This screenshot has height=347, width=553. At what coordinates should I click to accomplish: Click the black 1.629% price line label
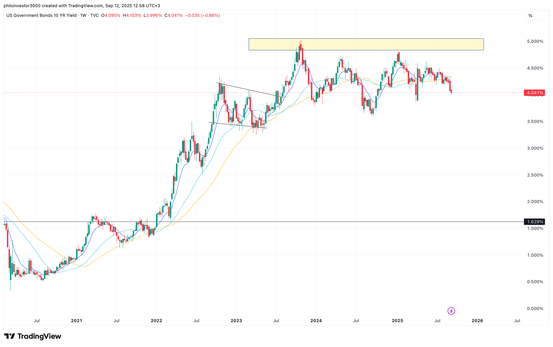(x=534, y=222)
